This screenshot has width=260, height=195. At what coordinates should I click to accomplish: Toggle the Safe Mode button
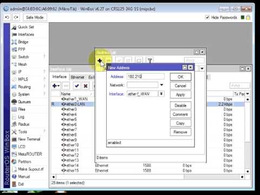point(35,17)
